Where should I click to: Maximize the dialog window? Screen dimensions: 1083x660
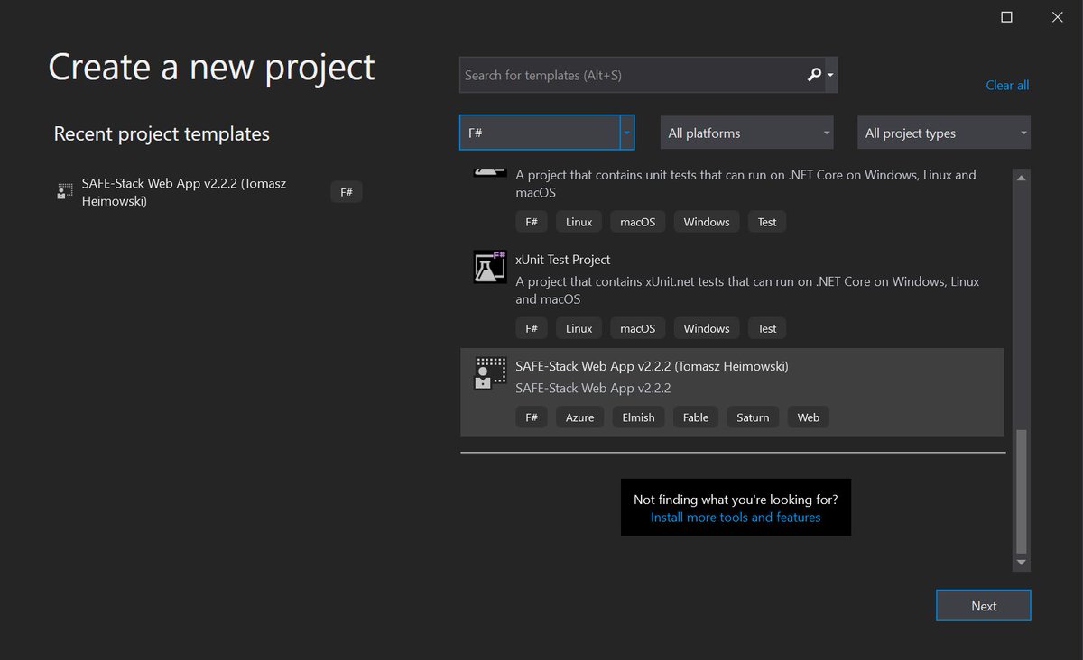(x=1006, y=17)
